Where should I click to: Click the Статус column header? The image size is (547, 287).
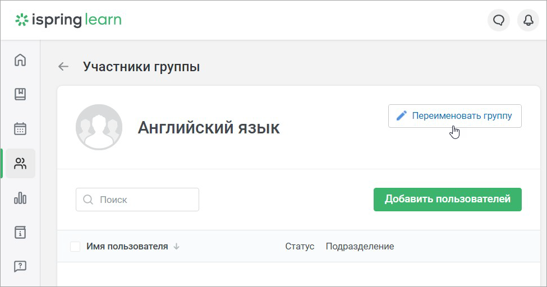pos(300,247)
